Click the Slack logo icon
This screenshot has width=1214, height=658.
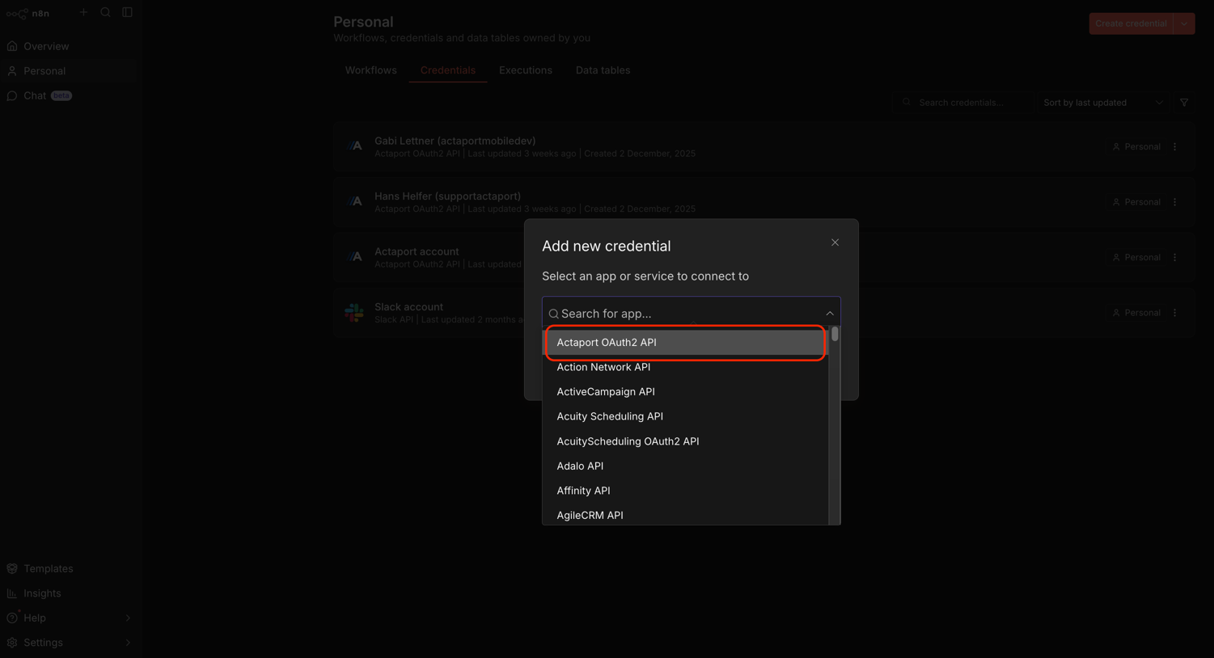click(x=354, y=313)
